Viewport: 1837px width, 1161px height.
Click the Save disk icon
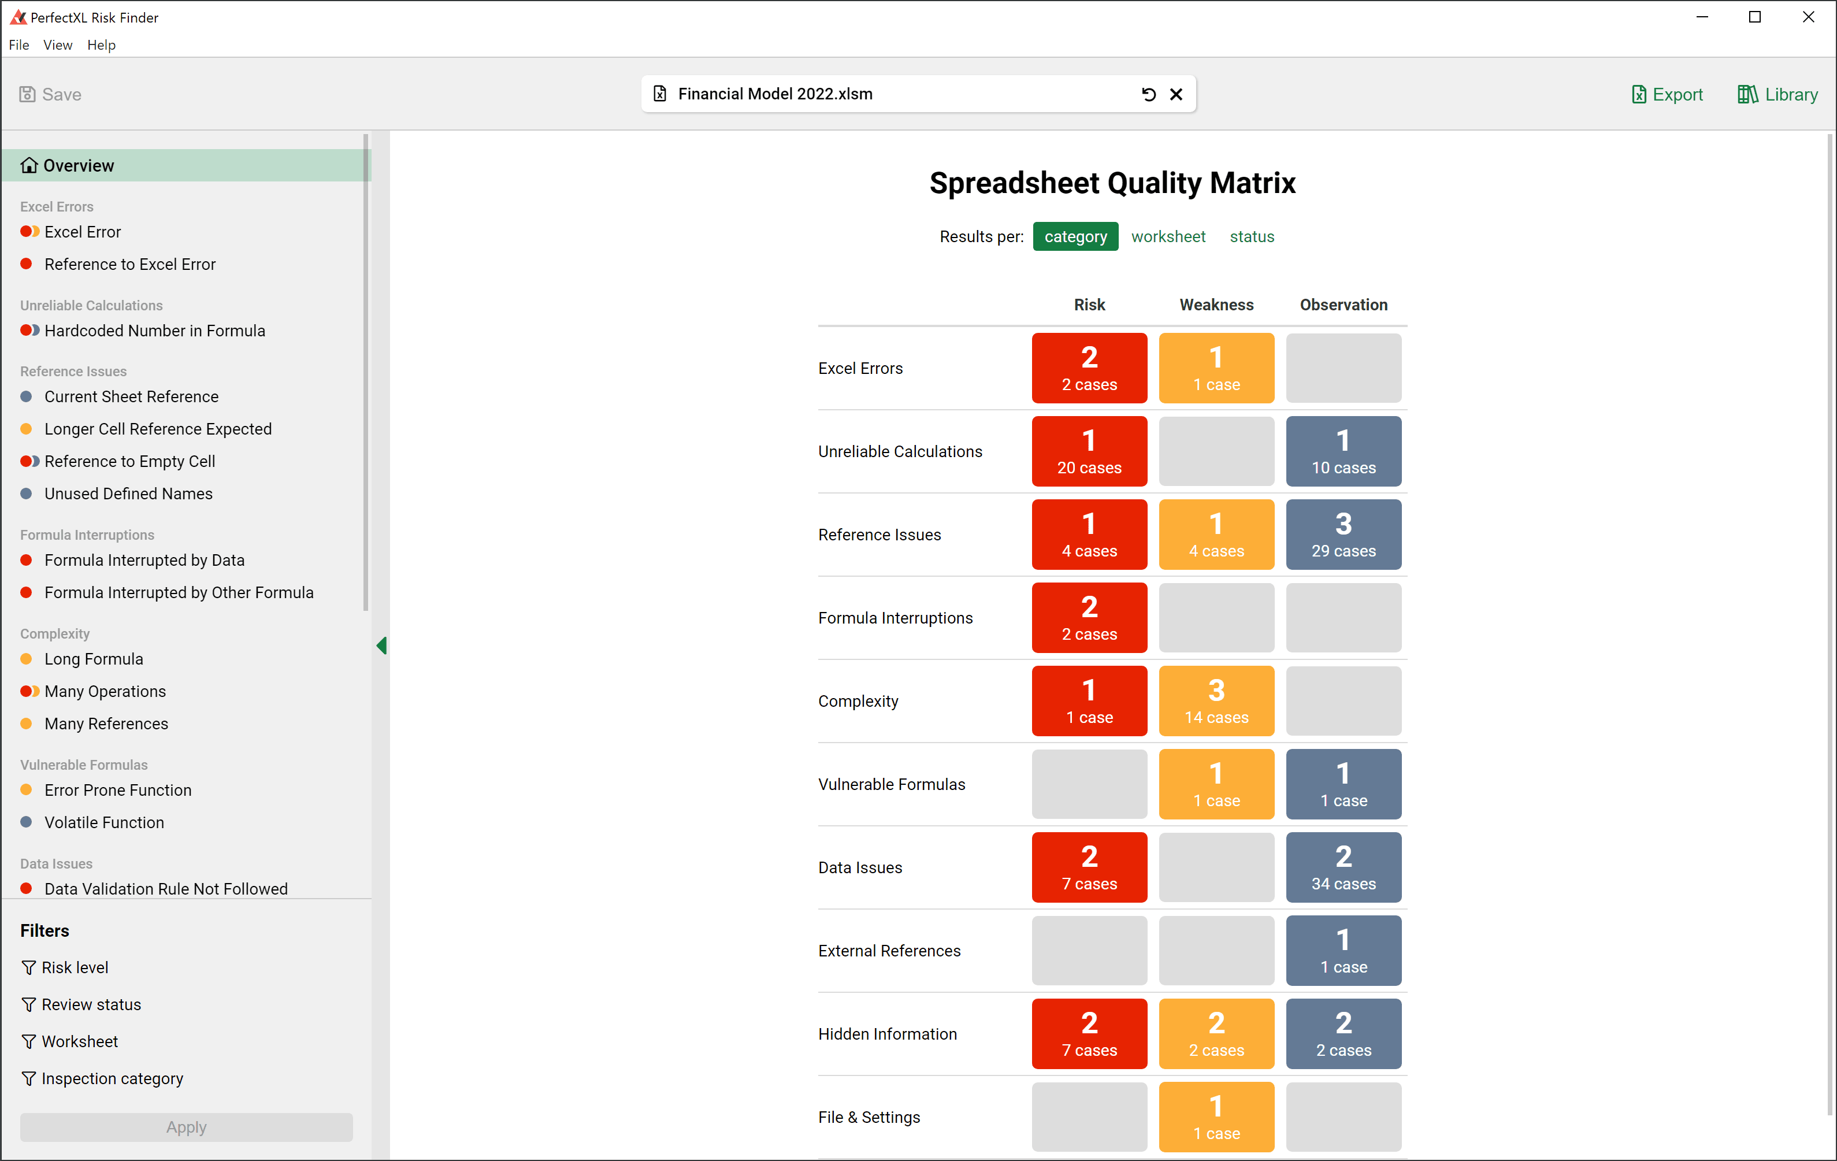pos(28,94)
